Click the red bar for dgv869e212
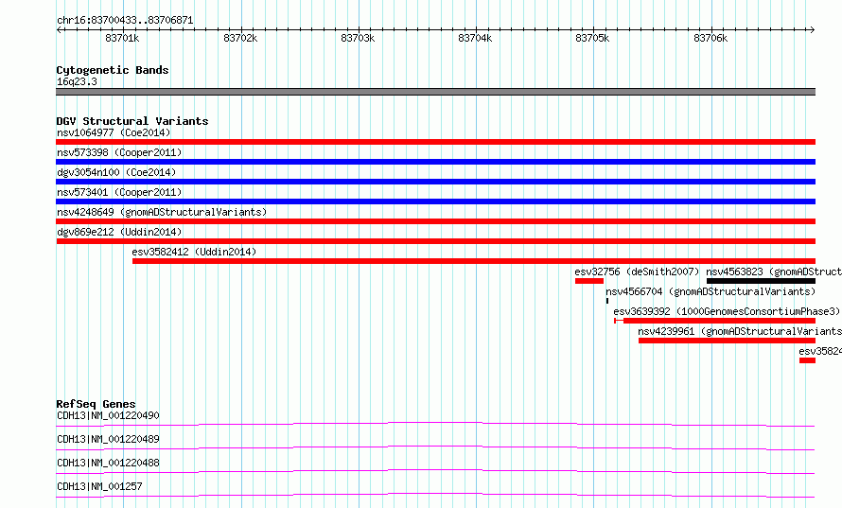The image size is (842, 508). (x=435, y=241)
